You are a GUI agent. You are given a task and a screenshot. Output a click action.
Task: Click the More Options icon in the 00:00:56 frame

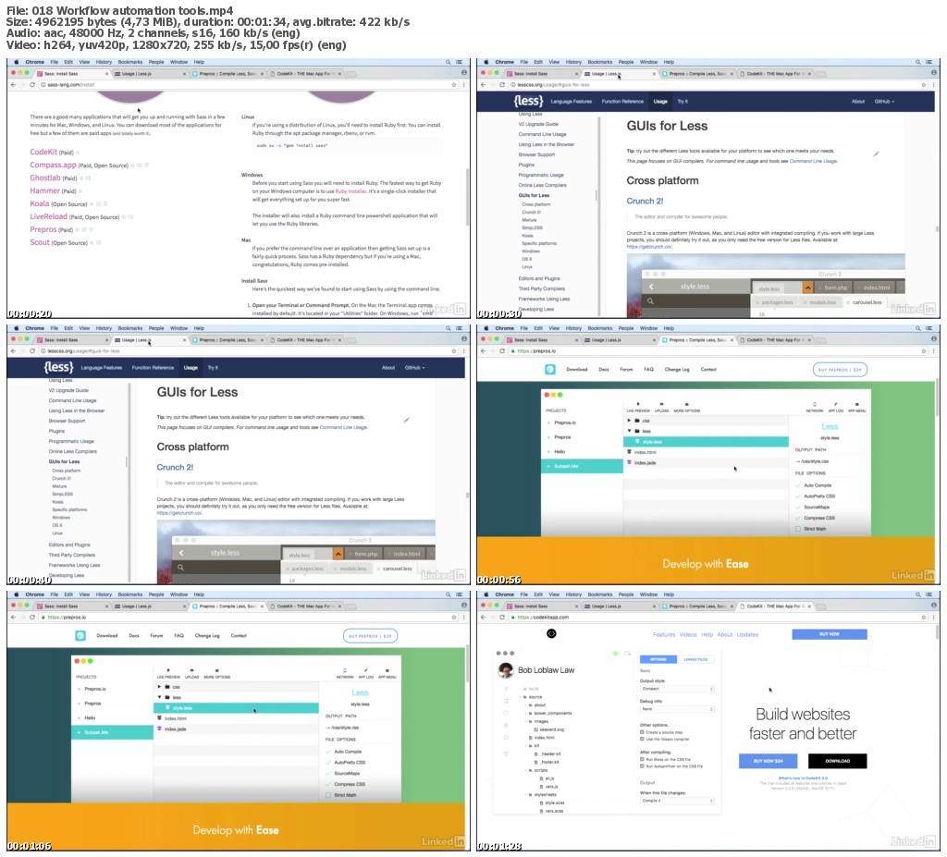pyautogui.click(x=687, y=404)
